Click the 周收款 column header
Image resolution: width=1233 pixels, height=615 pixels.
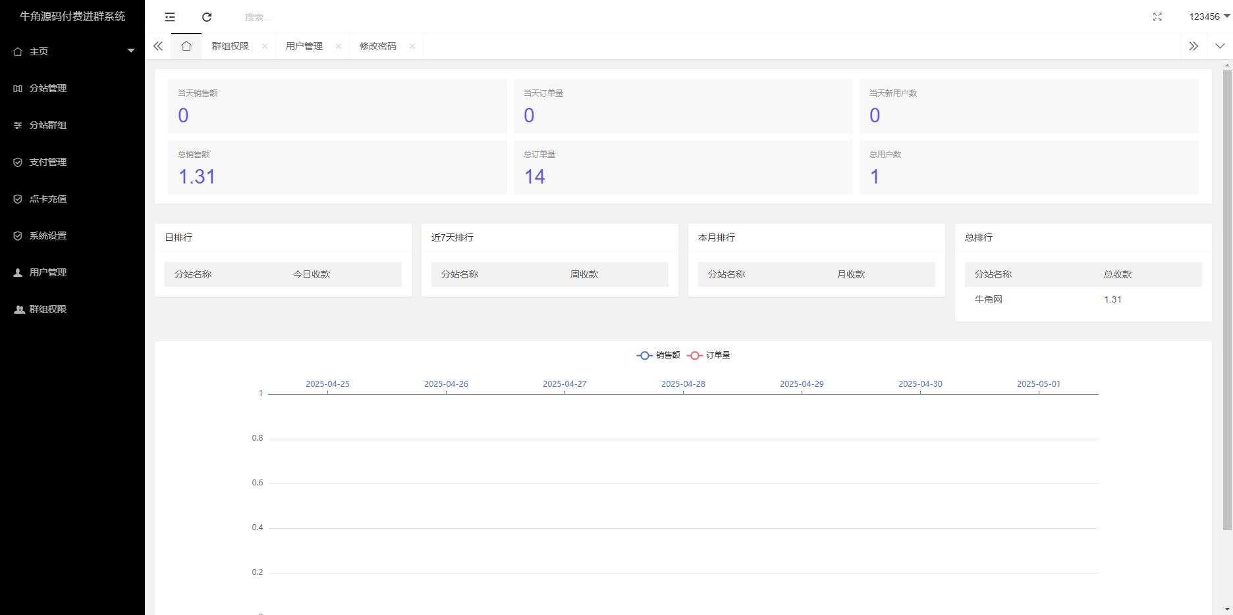pyautogui.click(x=584, y=274)
